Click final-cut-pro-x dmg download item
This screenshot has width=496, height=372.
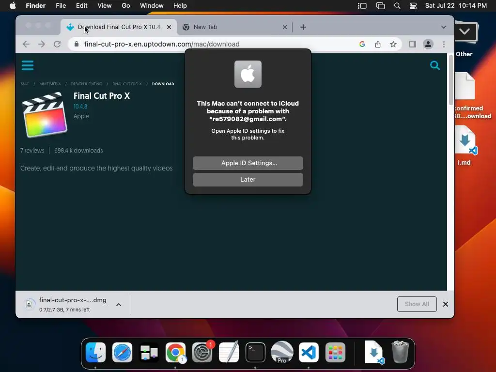point(66,305)
